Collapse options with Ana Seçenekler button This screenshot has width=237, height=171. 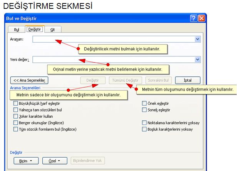tap(29, 80)
